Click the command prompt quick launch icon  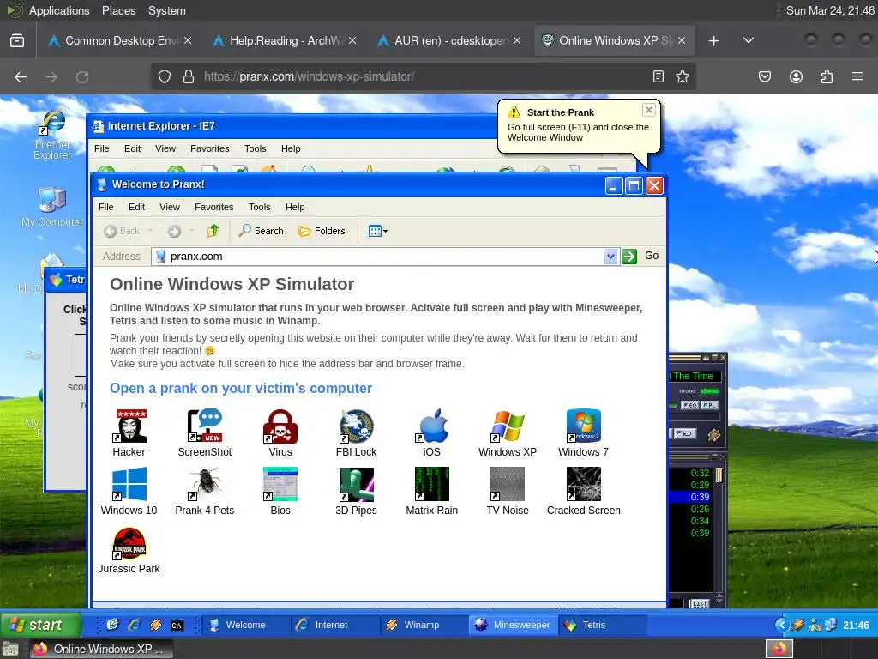(177, 625)
